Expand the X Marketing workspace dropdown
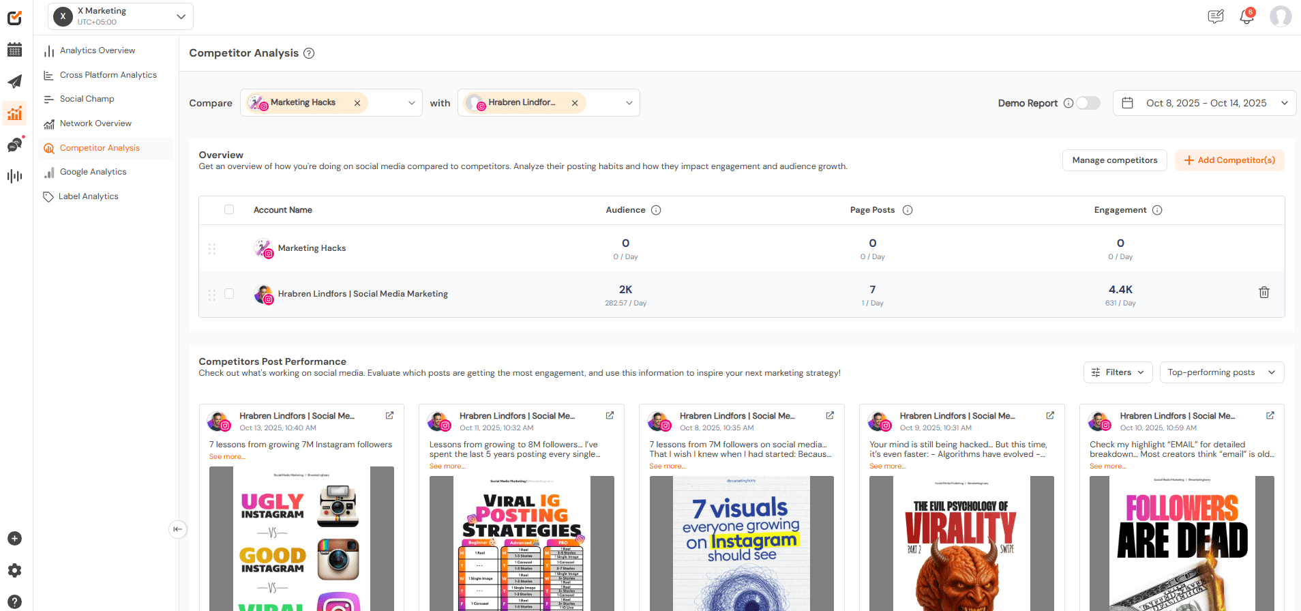 coord(181,16)
